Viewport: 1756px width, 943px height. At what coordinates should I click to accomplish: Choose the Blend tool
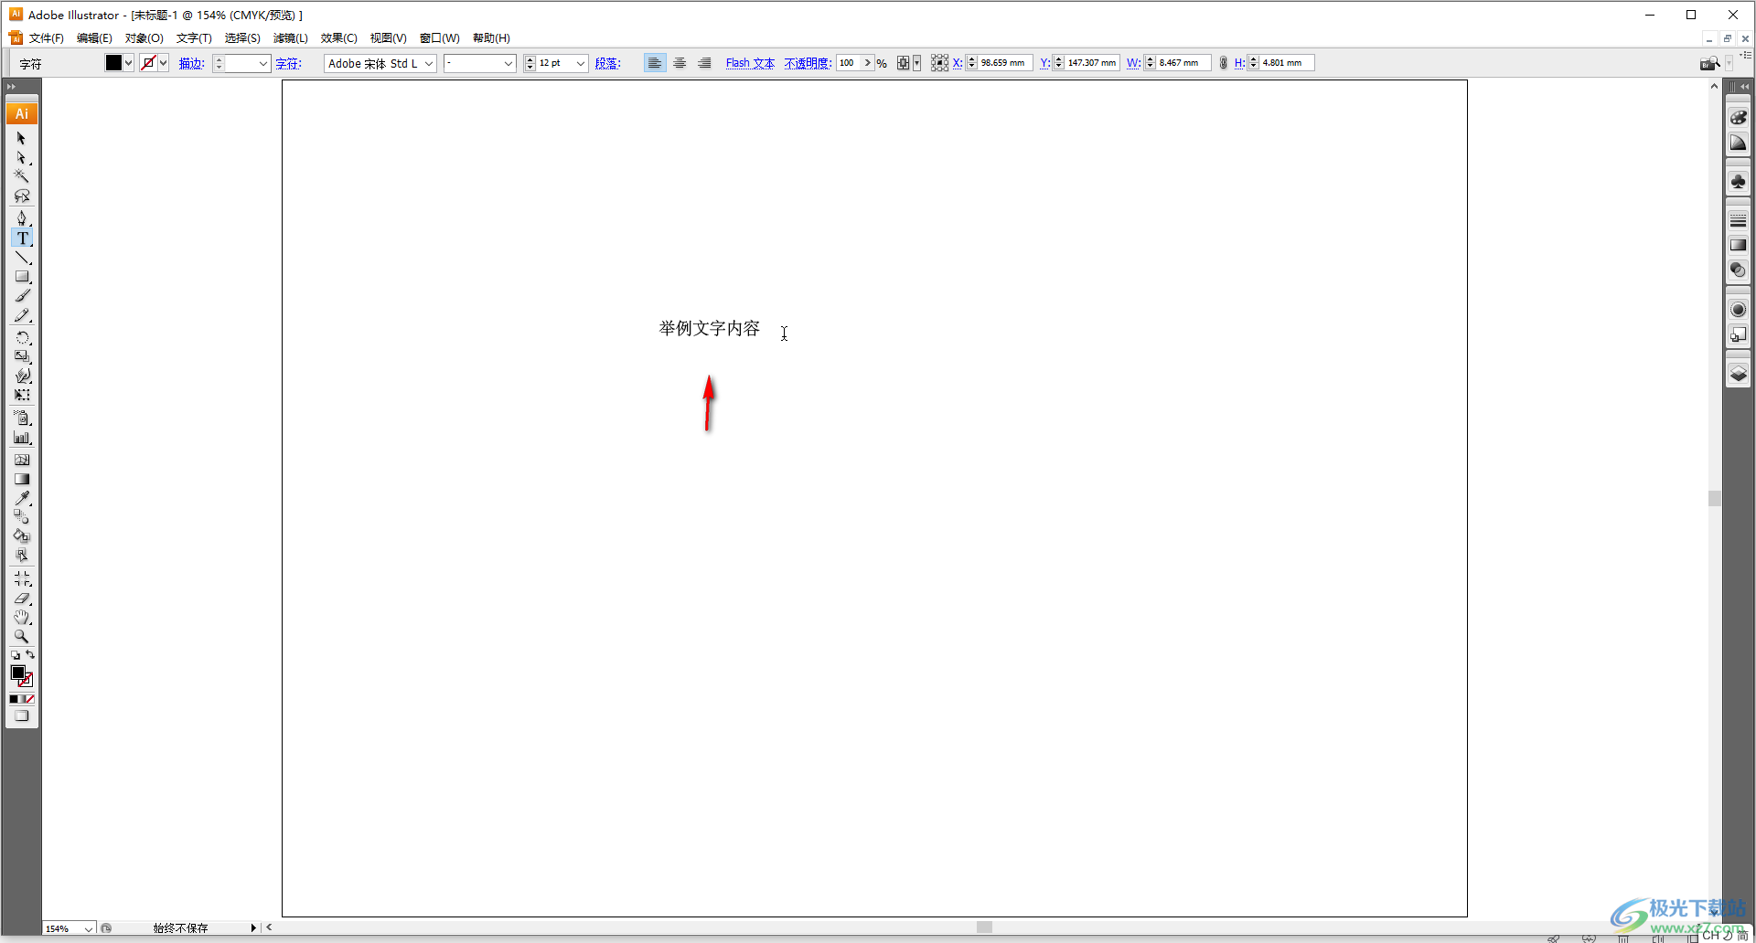[x=22, y=517]
